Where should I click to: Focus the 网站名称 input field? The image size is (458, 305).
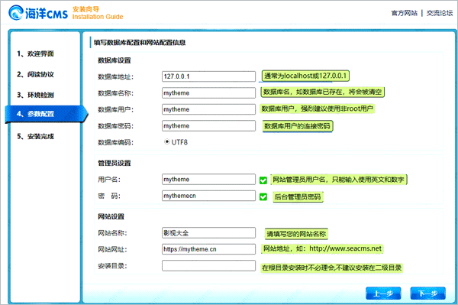tap(208, 233)
